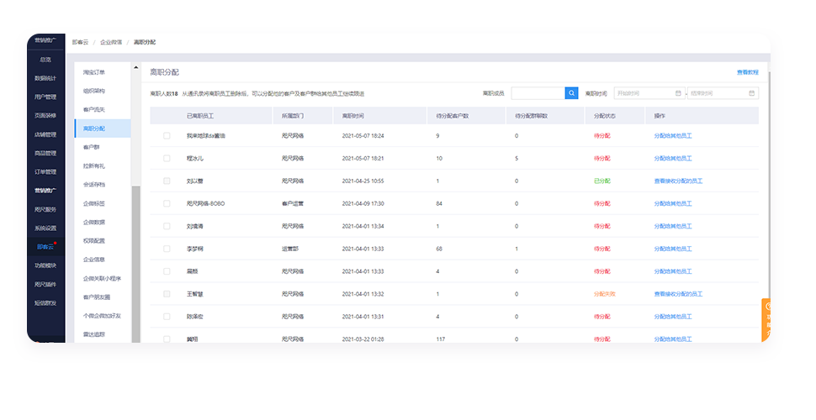Click the 查看教程 link
Viewport: 816px width, 420px height.
[747, 72]
